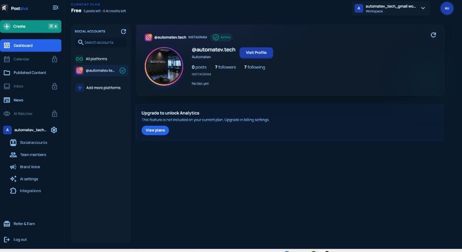The image size is (462, 252).
Task: Open the Inbox menu item
Action: pyautogui.click(x=31, y=86)
